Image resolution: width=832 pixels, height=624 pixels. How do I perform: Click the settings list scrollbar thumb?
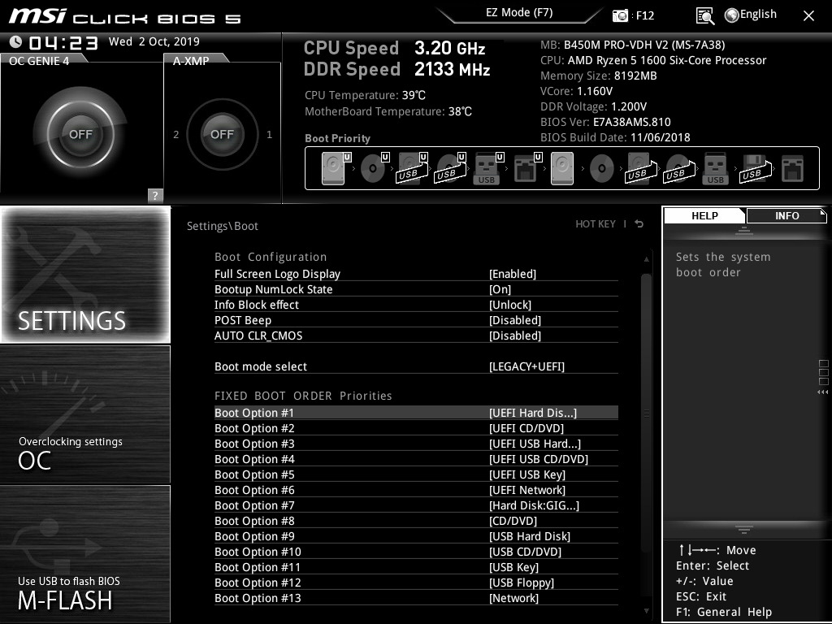[x=646, y=414]
